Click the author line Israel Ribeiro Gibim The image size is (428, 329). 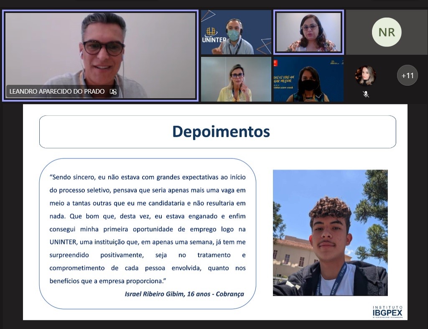pyautogui.click(x=184, y=294)
